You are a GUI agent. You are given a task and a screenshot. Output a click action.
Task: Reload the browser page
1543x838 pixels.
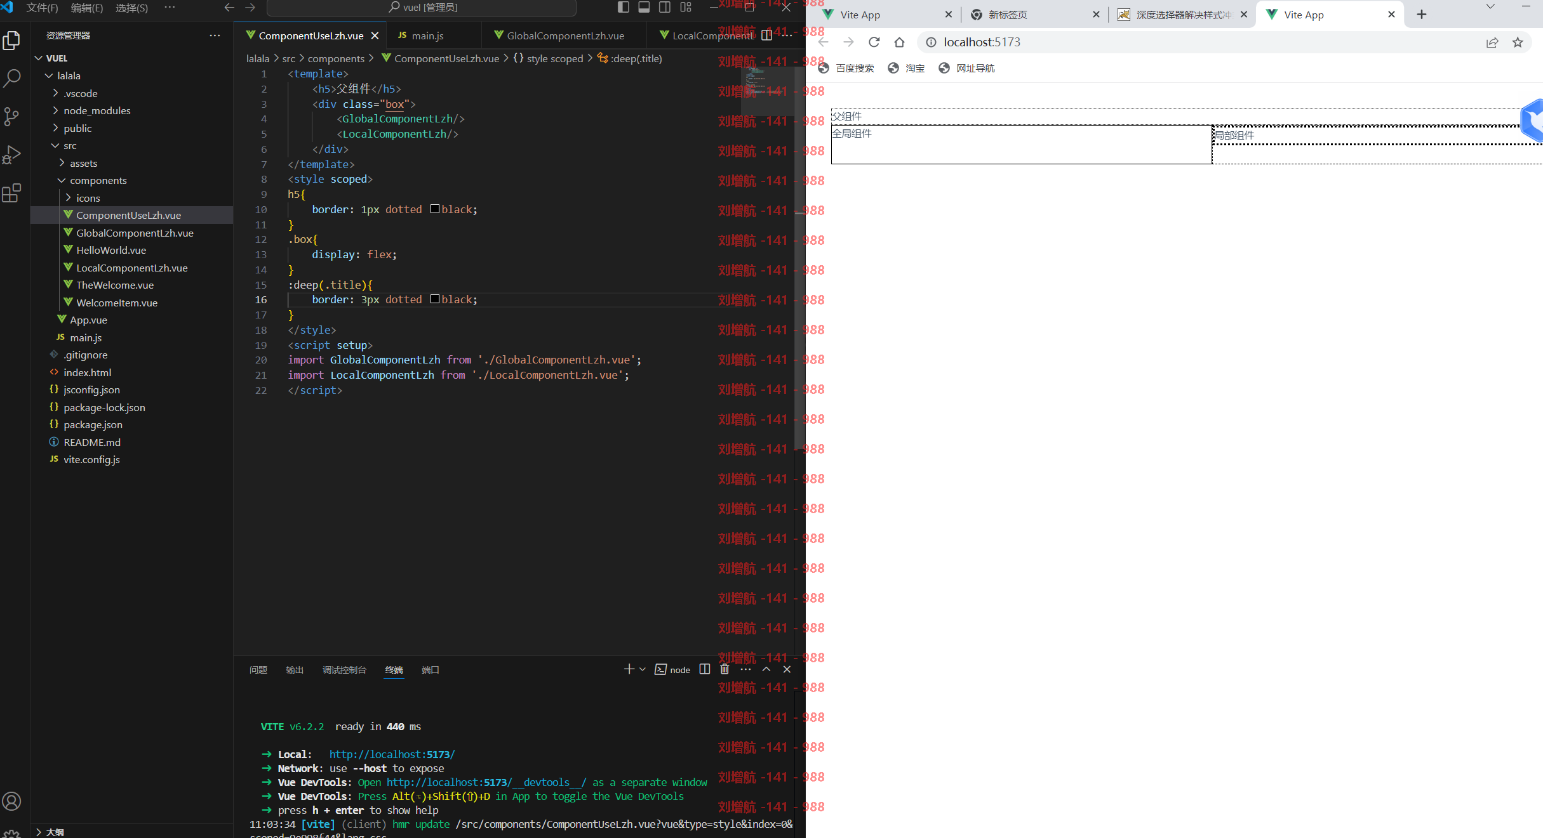point(874,42)
